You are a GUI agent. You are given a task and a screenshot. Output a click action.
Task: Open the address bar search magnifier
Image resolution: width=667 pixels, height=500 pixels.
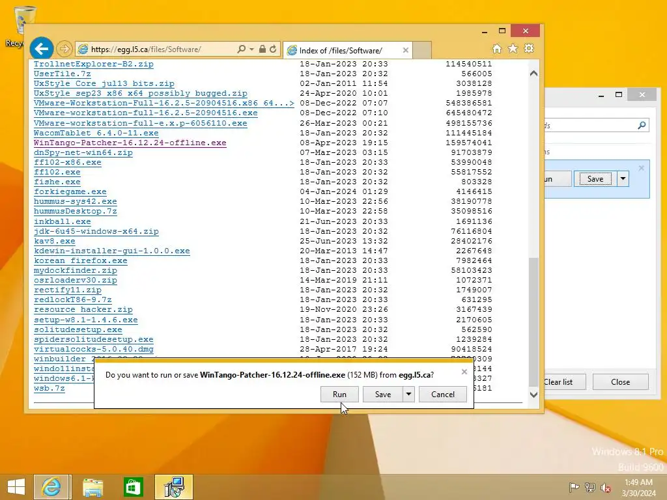[x=241, y=49]
